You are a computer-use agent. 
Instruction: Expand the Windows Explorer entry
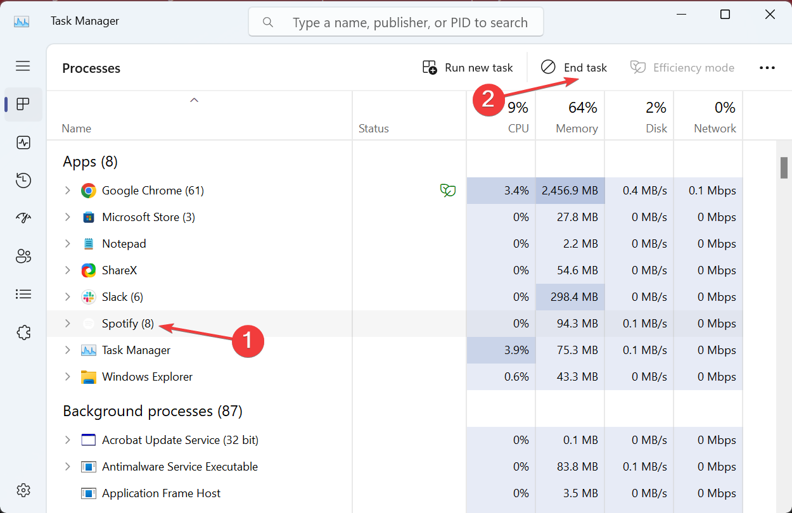pyautogui.click(x=68, y=377)
